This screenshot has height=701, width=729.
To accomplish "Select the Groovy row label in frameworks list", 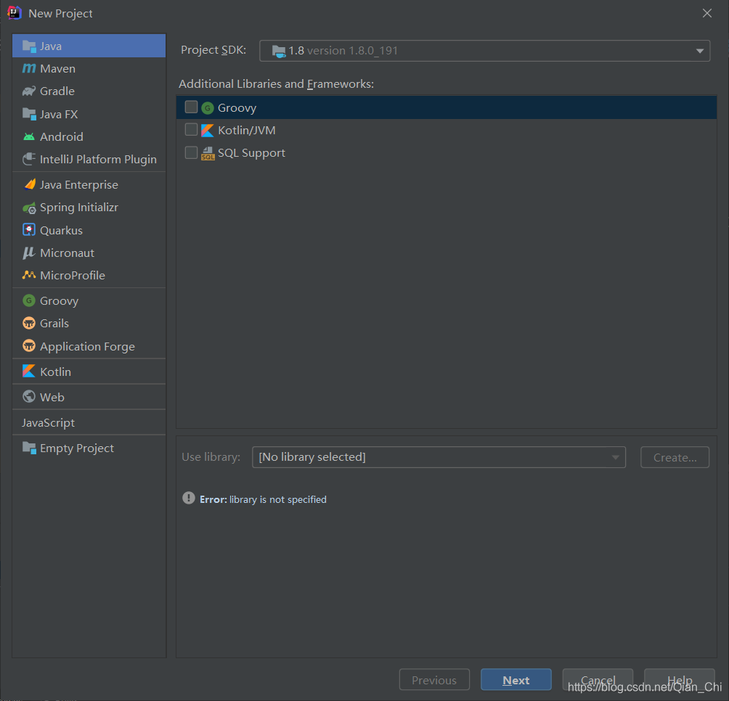I will [237, 108].
